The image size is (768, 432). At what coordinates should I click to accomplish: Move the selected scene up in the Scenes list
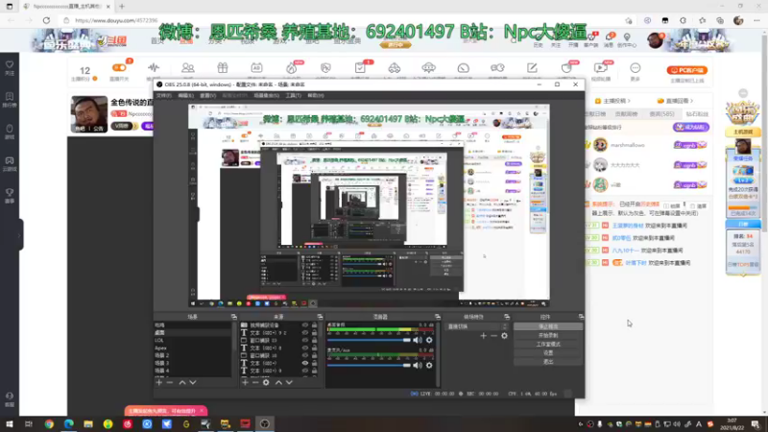[x=182, y=382]
